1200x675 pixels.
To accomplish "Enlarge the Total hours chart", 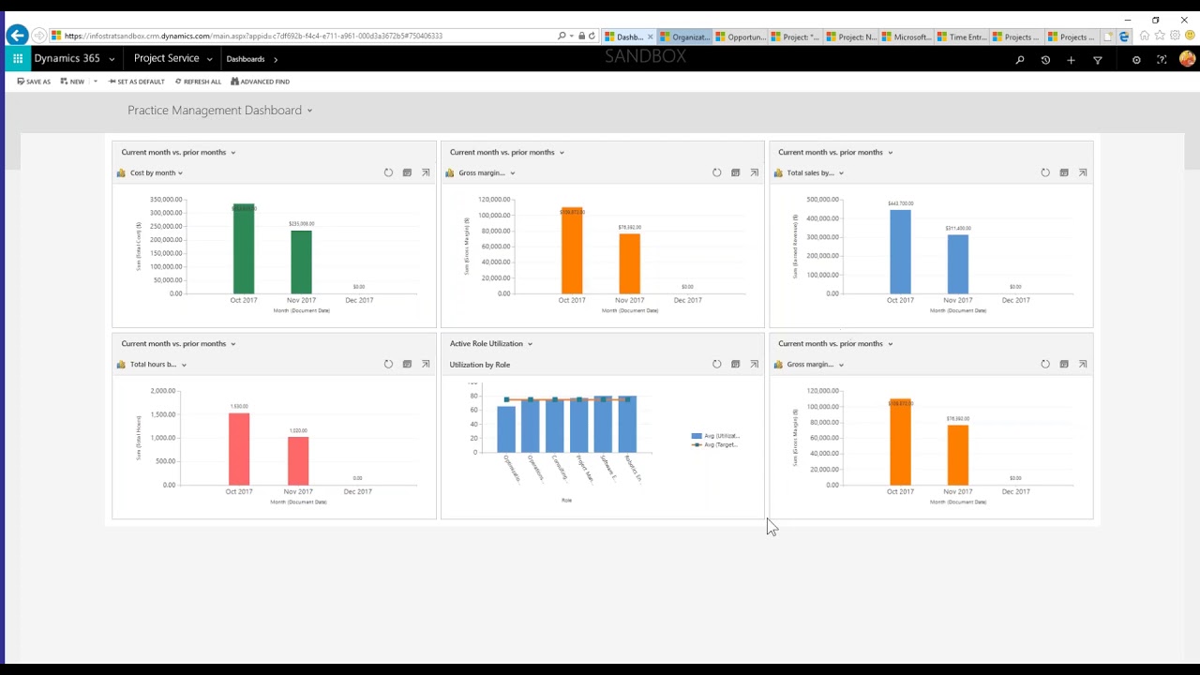I will [426, 364].
